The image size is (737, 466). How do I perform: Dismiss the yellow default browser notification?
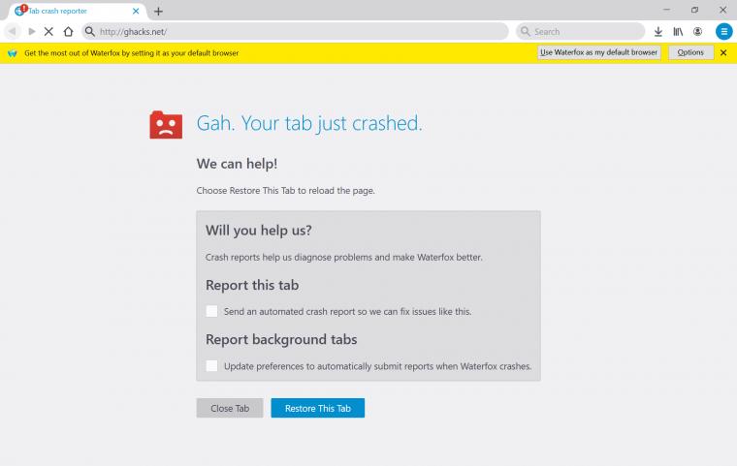pyautogui.click(x=723, y=52)
